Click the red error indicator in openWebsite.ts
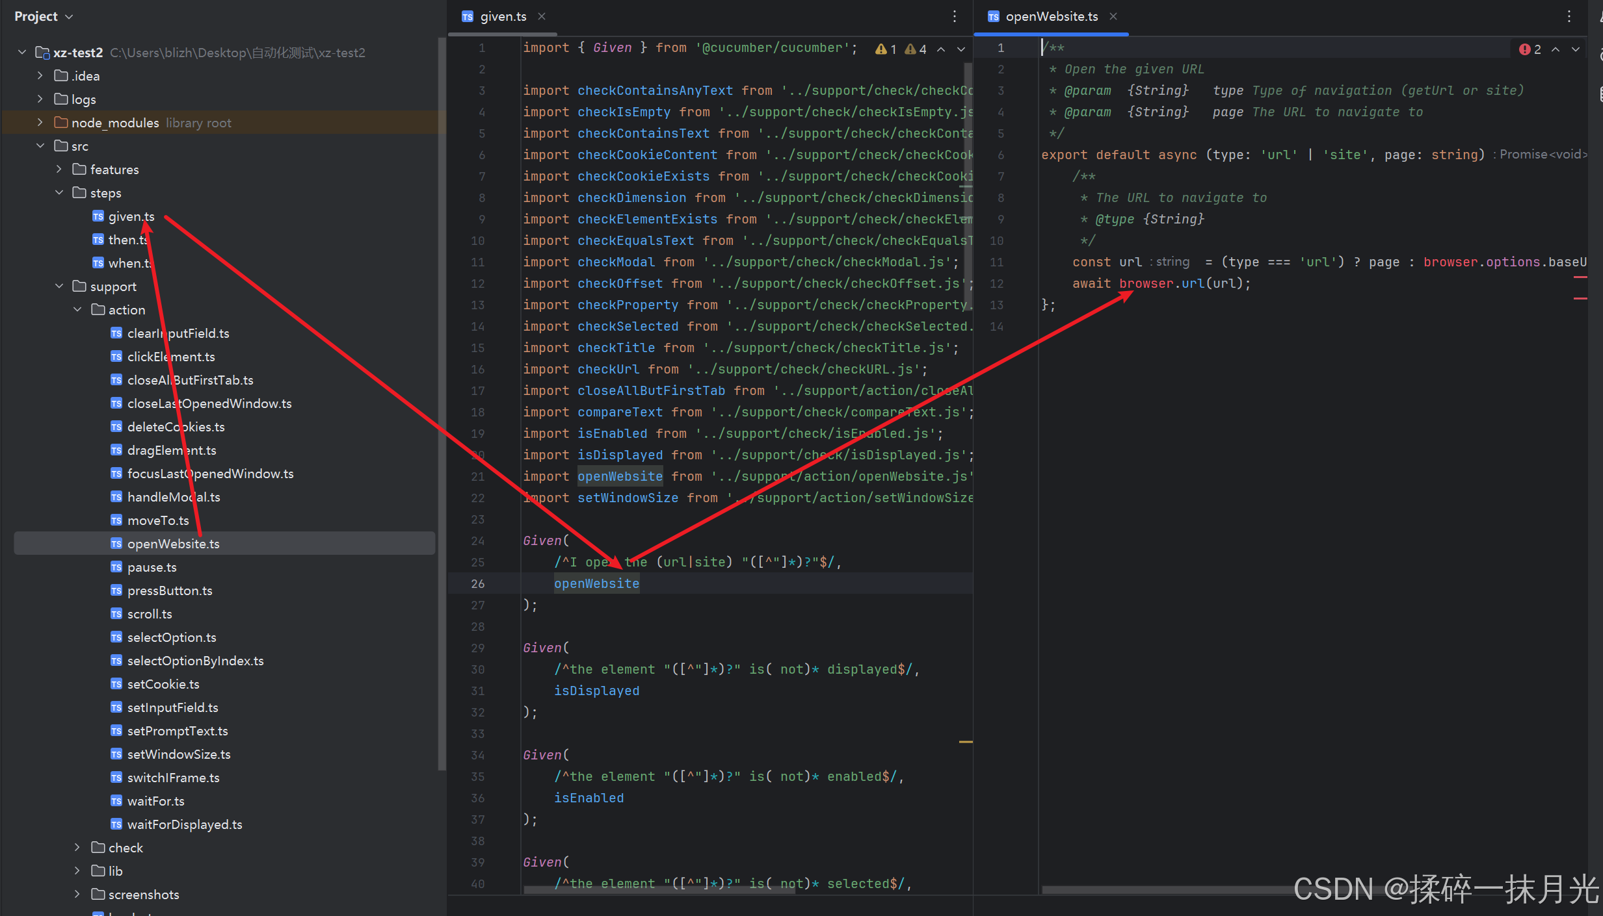Viewport: 1603px width, 916px height. point(1530,49)
